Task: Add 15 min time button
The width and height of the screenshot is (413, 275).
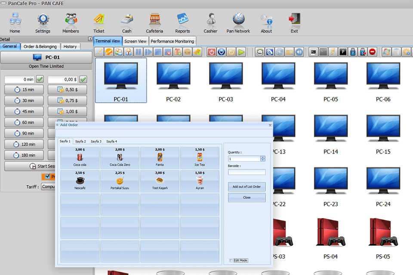Action: click(24, 89)
